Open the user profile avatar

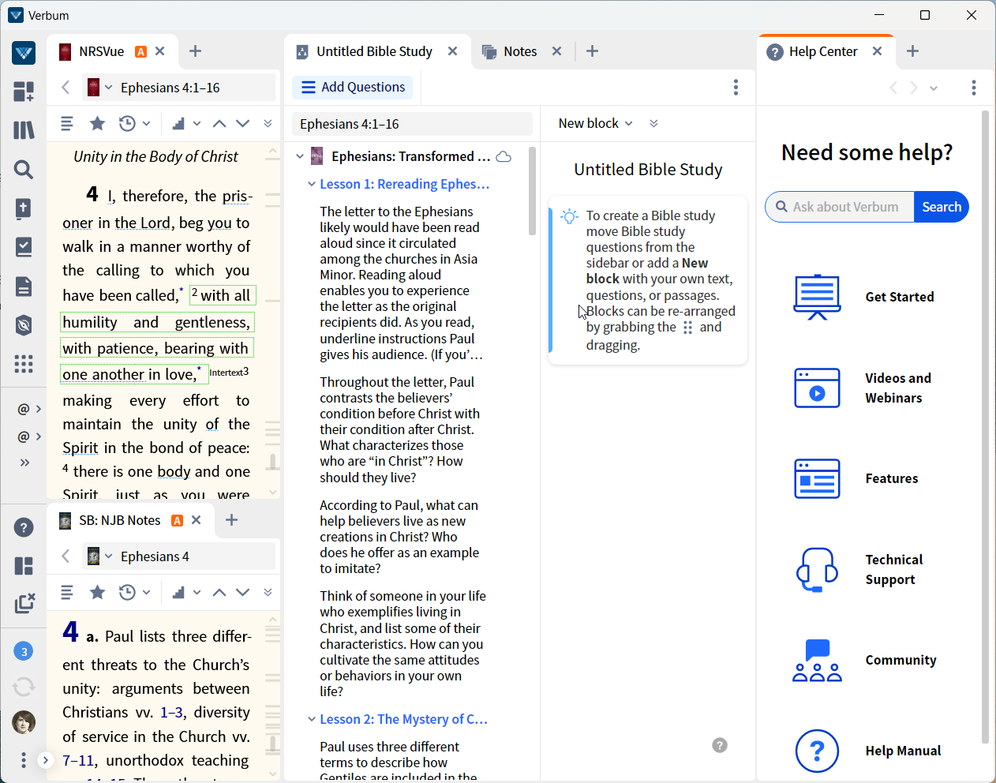(x=24, y=722)
